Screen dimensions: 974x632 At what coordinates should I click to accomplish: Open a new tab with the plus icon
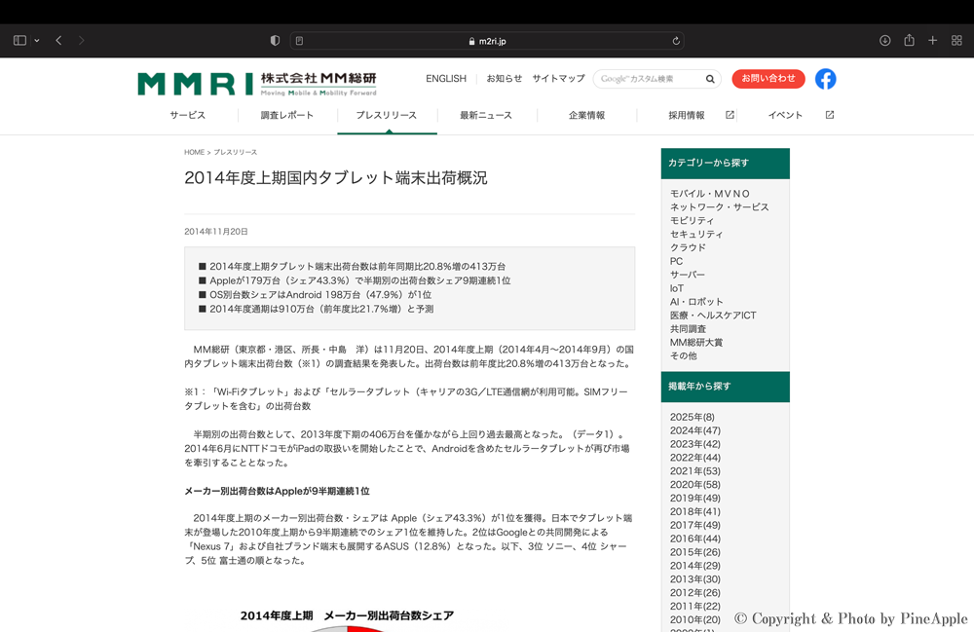point(932,41)
